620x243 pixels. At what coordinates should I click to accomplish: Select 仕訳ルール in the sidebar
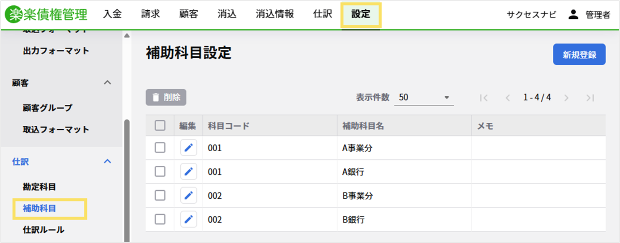44,230
